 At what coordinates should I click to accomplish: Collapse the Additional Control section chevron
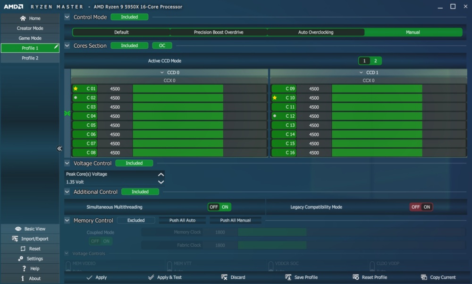(67, 192)
